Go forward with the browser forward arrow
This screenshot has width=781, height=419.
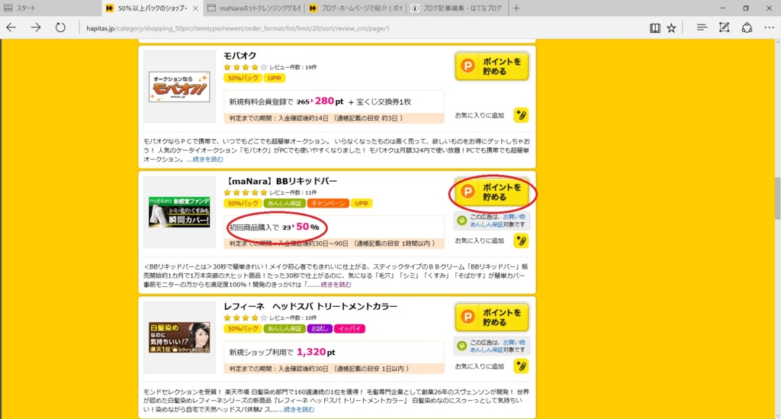pyautogui.click(x=36, y=28)
